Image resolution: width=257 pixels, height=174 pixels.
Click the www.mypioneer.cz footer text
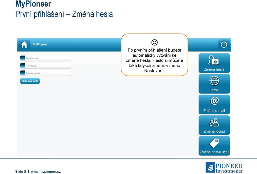pyautogui.click(x=46, y=172)
